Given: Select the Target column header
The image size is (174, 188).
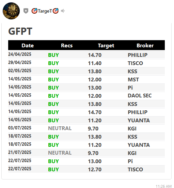Looking at the screenshot, I should tap(106, 46).
